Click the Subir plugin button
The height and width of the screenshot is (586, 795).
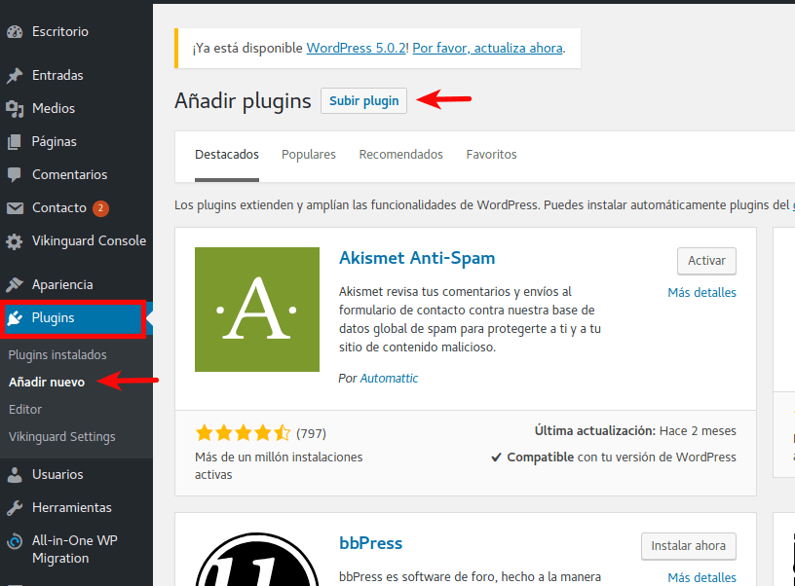(363, 101)
